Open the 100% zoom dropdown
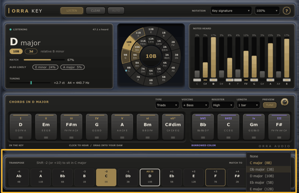The height and width of the screenshot is (193, 299). [x=267, y=11]
